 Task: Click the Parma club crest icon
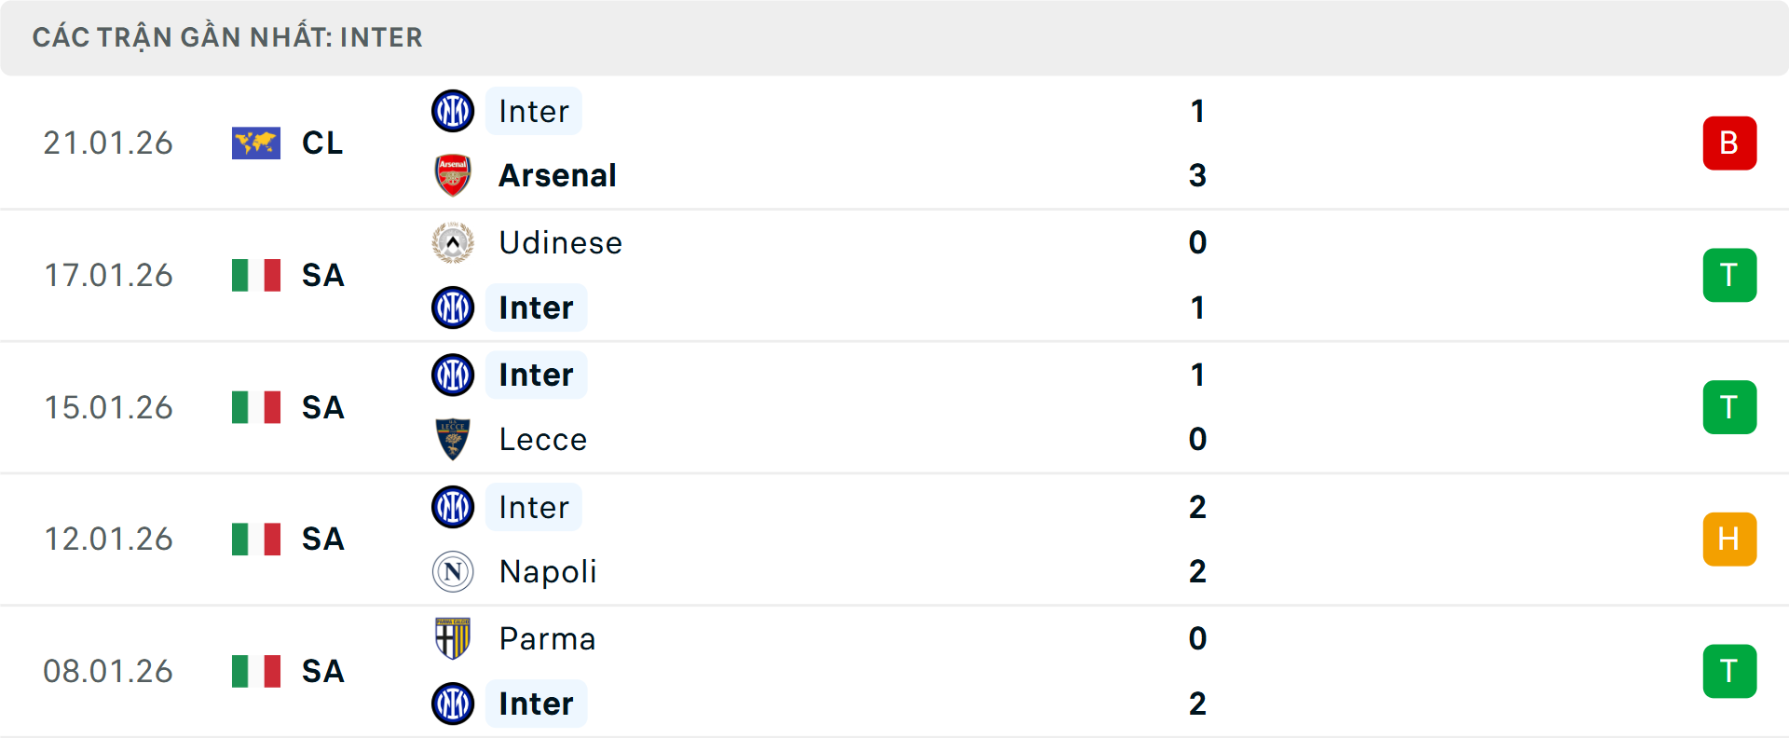[x=453, y=638]
